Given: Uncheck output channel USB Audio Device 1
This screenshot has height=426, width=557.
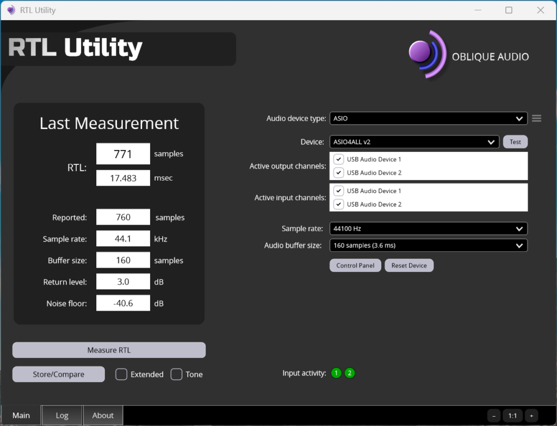Looking at the screenshot, I should (x=338, y=159).
